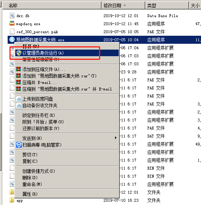
Task: Click the WinRAR add to archive icon
Action: (x=19, y=69)
